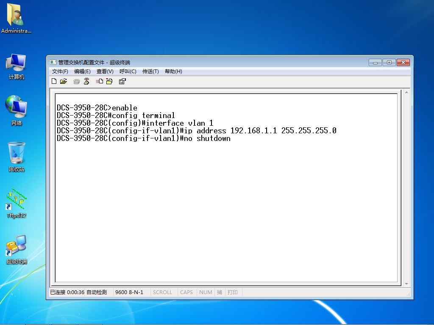Click the 'interface vlan 1' command line
Screen dimensions: 434x325
click(x=135, y=123)
